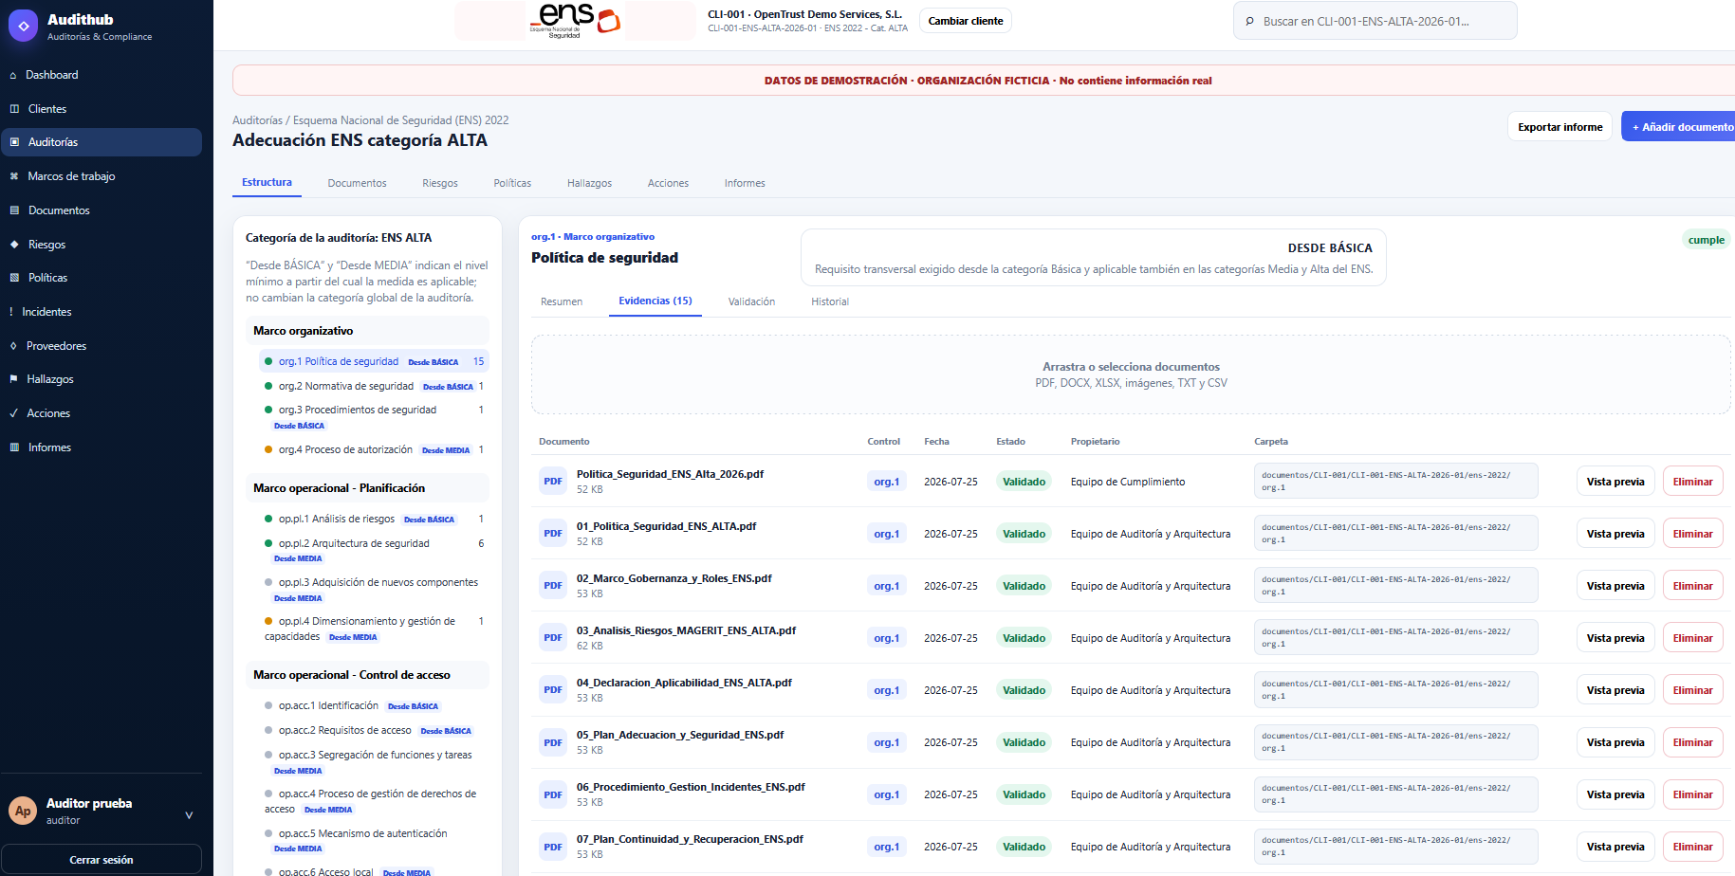1735x876 pixels.
Task: Expand the Auditor prueba user menu chevron
Action: tap(189, 815)
